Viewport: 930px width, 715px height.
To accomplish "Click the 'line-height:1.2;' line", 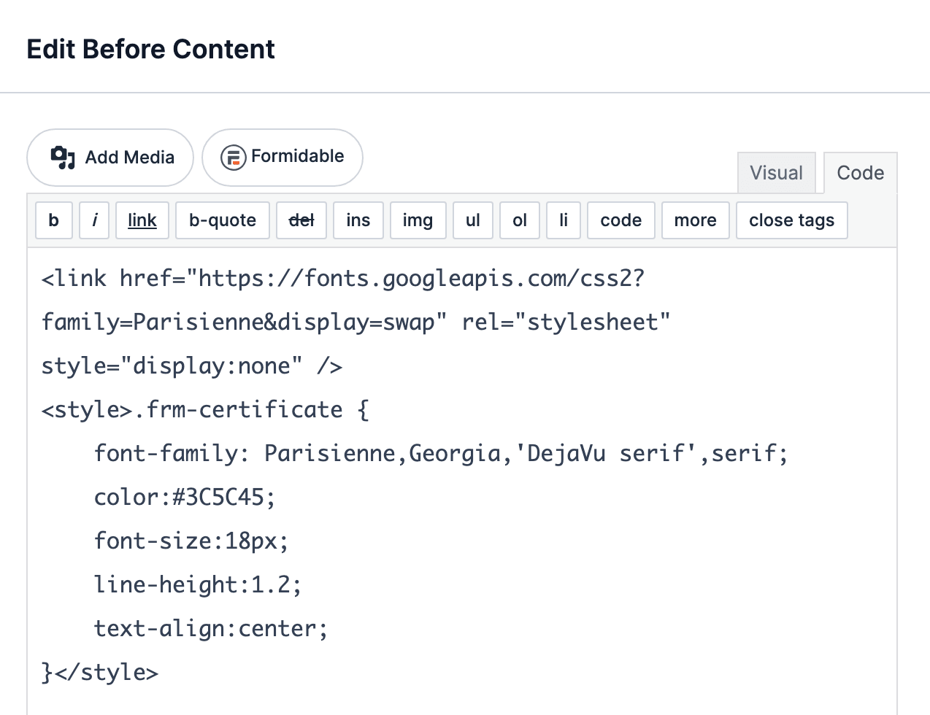I will [198, 585].
